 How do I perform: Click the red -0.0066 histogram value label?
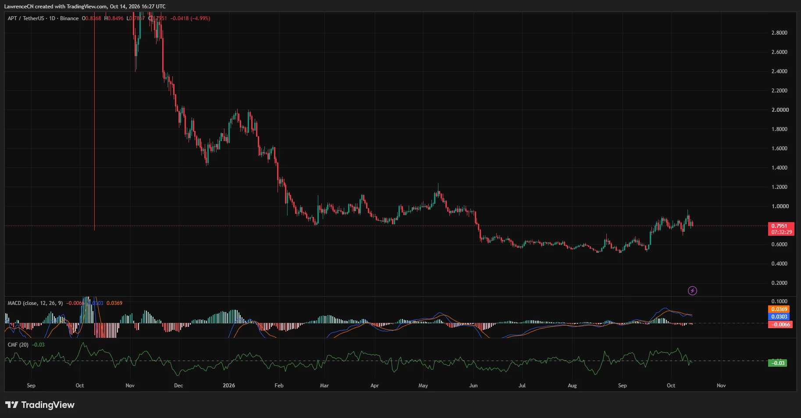pos(780,325)
